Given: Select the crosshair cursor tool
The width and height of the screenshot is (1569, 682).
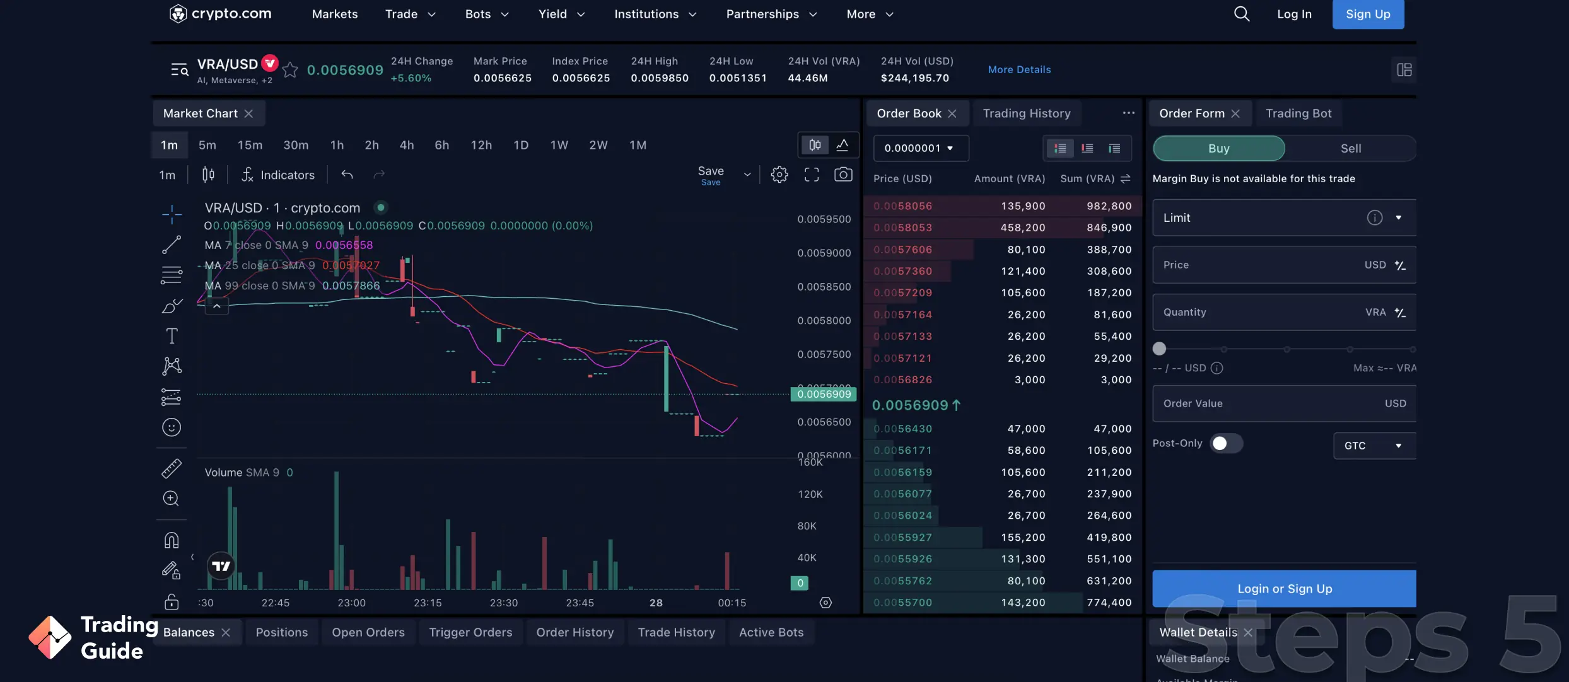Looking at the screenshot, I should pyautogui.click(x=172, y=214).
